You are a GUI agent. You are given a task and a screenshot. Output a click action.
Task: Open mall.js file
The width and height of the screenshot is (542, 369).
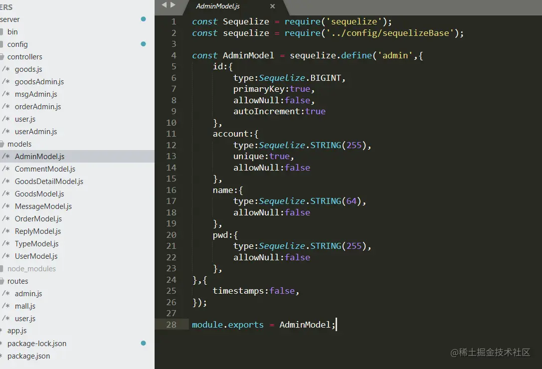point(25,306)
